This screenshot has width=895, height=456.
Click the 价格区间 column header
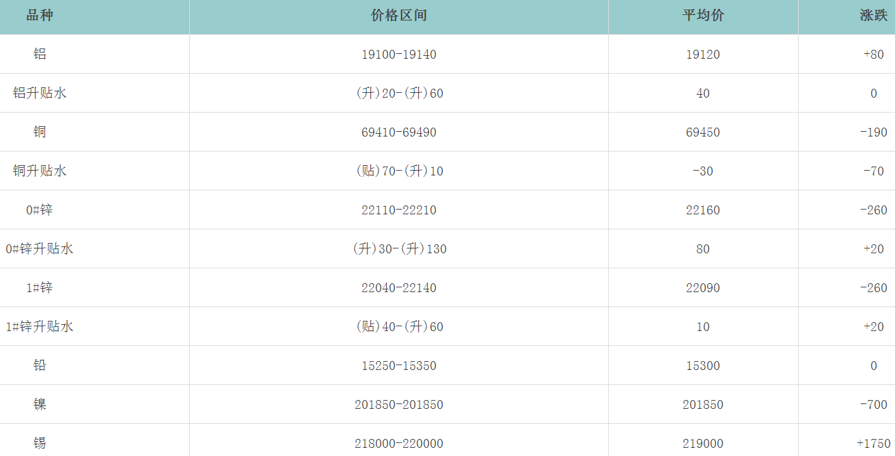tap(398, 16)
